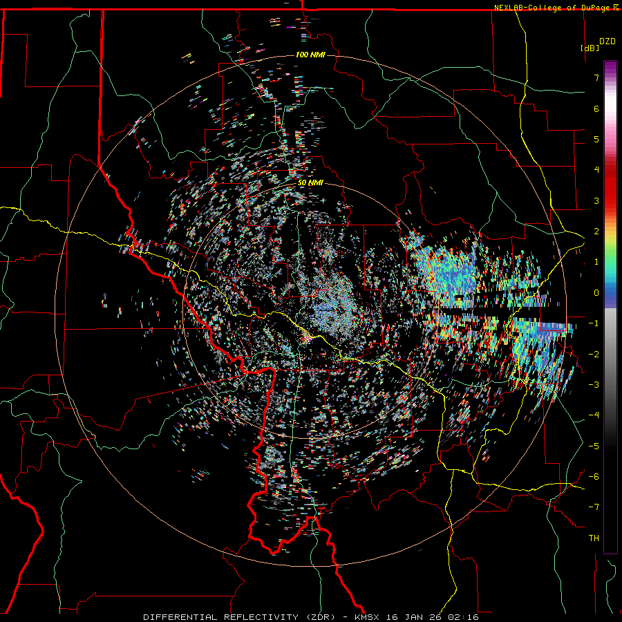Select the 2 value on the scale

596,232
